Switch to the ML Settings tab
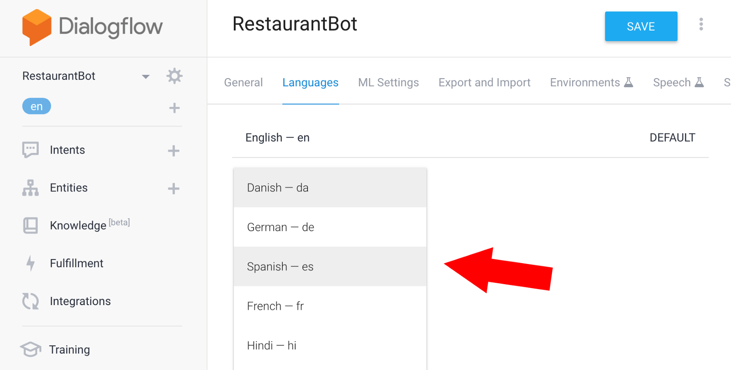 click(x=388, y=82)
